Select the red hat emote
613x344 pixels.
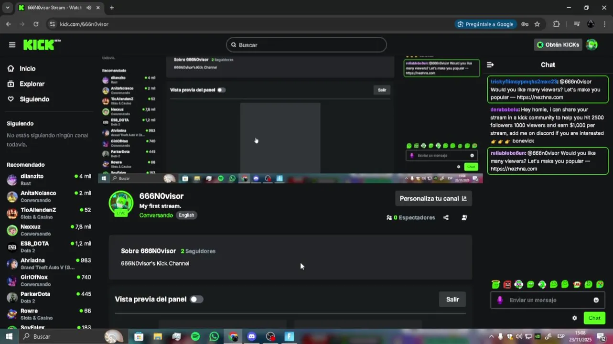(577, 284)
